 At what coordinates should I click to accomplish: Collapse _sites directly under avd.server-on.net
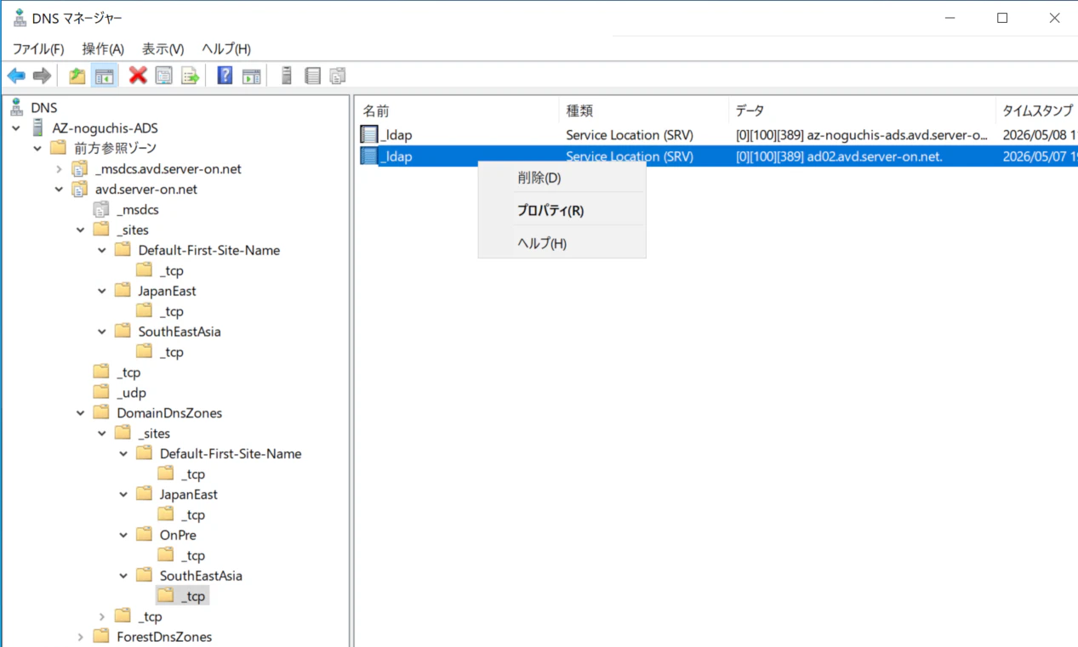(80, 230)
